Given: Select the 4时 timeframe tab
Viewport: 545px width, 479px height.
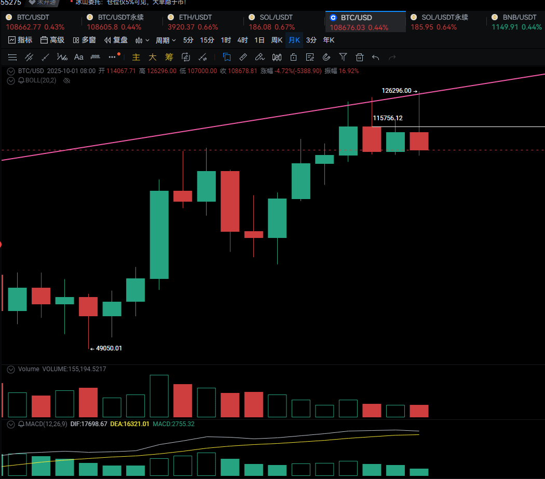Looking at the screenshot, I should tap(242, 40).
